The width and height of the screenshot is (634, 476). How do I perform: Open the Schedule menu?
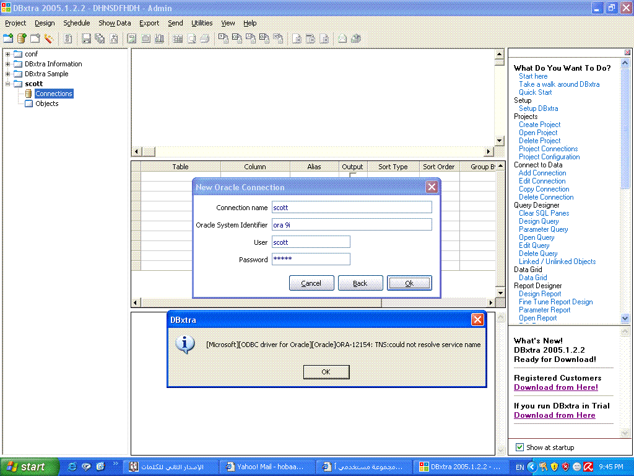[x=76, y=23]
